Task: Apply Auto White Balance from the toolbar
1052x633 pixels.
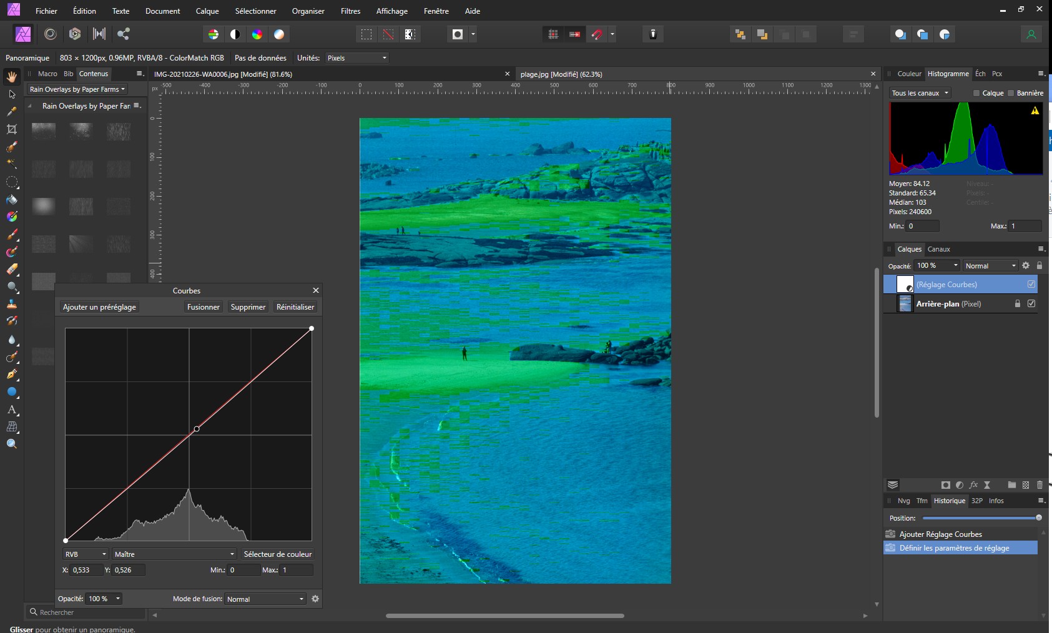Action: [279, 34]
